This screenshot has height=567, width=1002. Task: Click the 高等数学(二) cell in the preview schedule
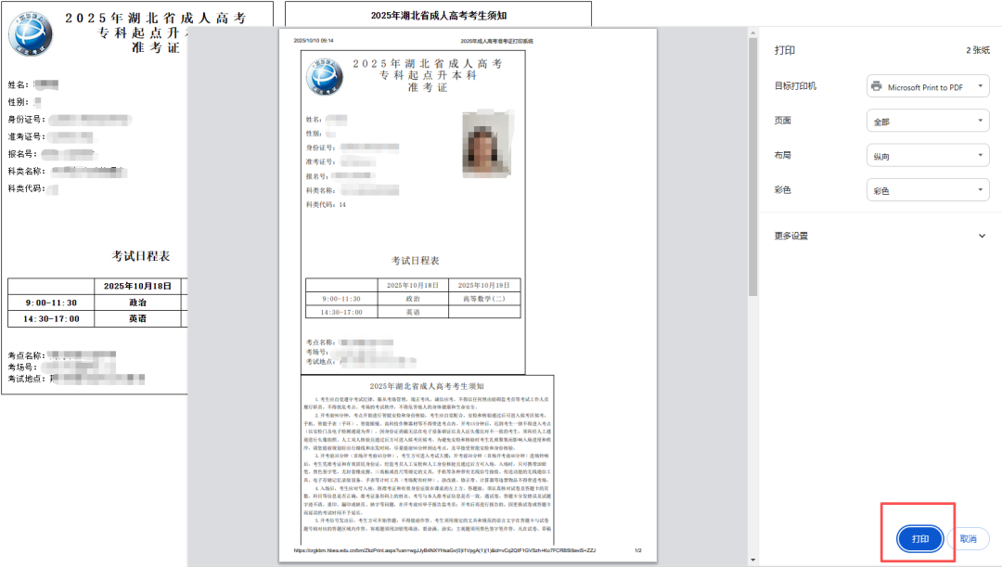click(484, 299)
